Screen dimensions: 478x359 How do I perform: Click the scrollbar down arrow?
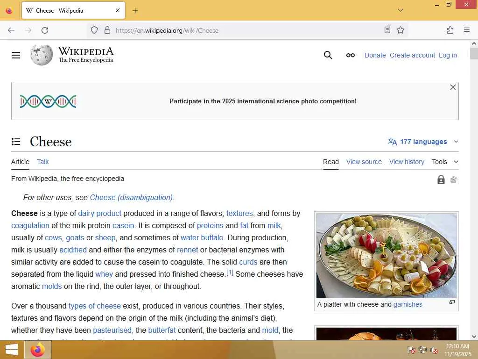coord(474,337)
